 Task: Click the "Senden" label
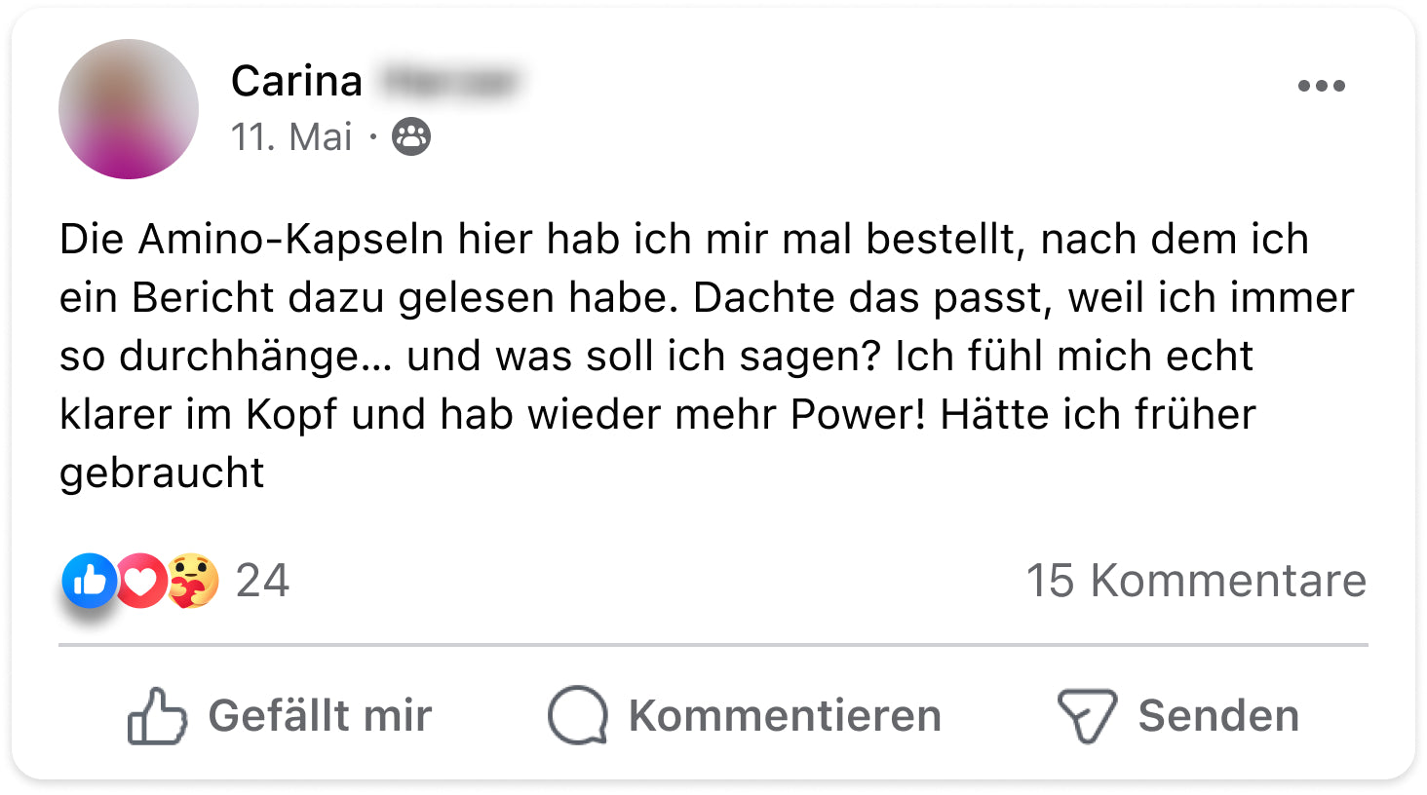[x=1218, y=716]
